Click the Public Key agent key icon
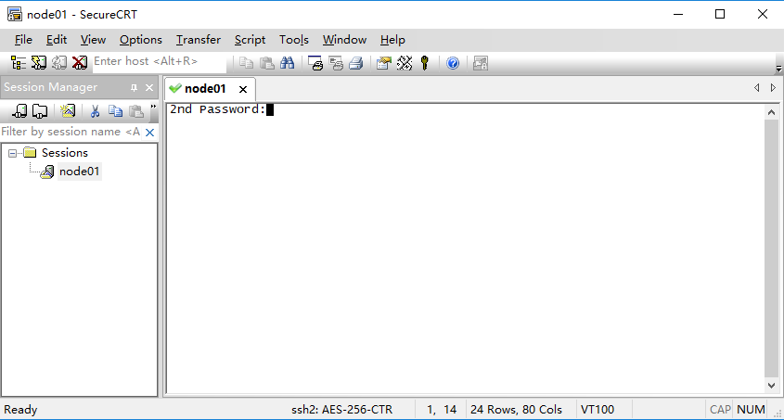The height and width of the screenshot is (420, 784). 425,63
